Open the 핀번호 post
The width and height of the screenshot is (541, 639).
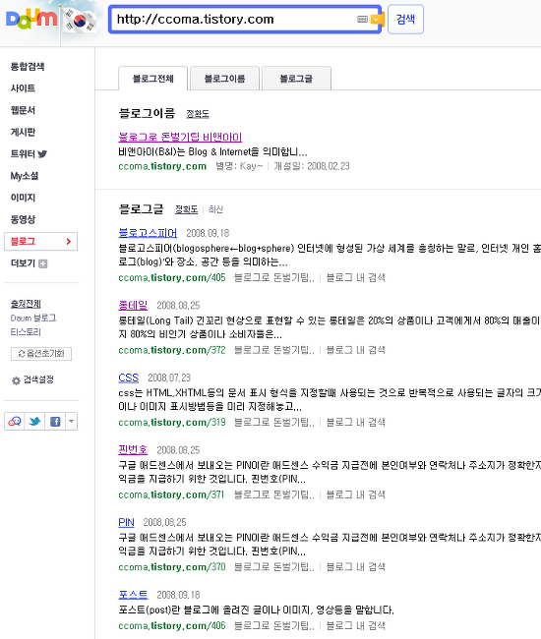133,450
